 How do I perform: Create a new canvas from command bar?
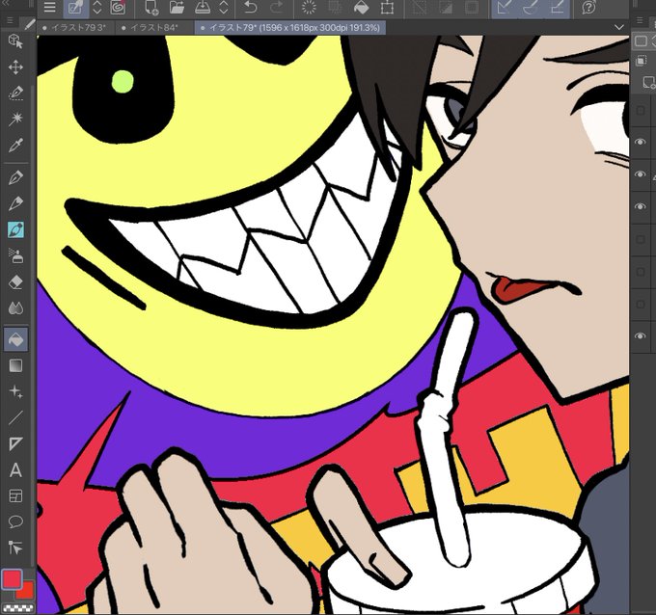point(151,8)
